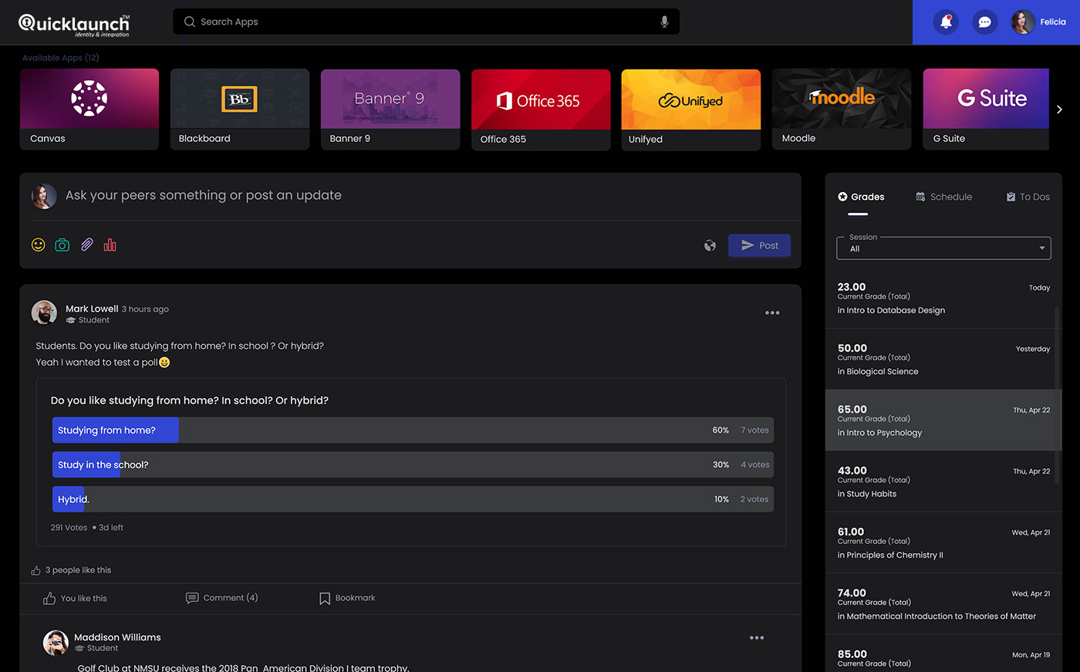
Task: Create a poll with the bar chart icon
Action: click(x=110, y=245)
